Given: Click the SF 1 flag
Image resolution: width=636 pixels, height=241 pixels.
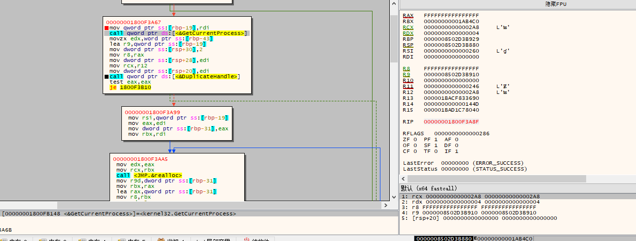Looking at the screenshot, I should [x=431, y=146].
